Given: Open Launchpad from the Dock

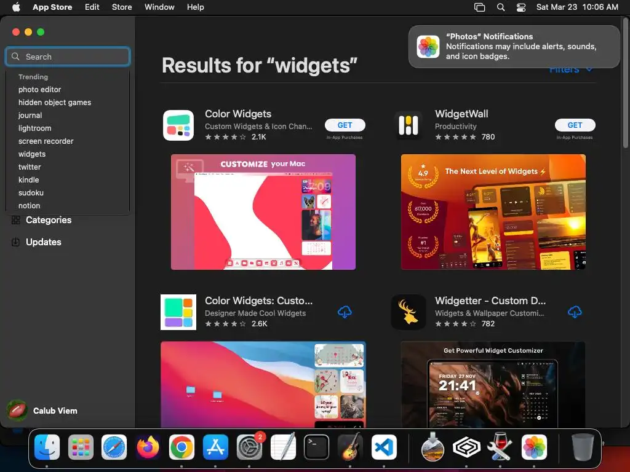Looking at the screenshot, I should coord(81,447).
